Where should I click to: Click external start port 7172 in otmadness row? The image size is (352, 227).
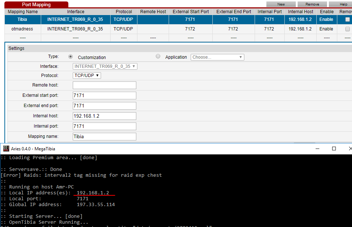190,29
